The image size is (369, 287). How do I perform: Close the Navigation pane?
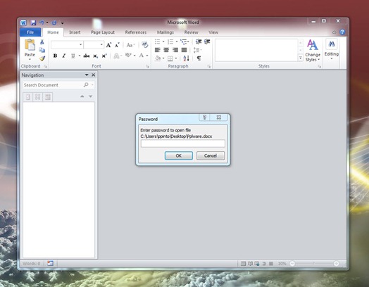click(94, 75)
